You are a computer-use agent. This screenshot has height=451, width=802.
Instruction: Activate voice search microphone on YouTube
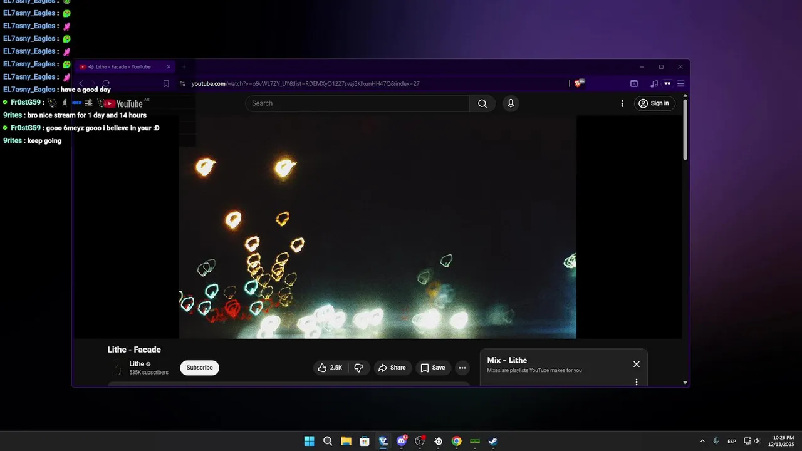point(511,103)
